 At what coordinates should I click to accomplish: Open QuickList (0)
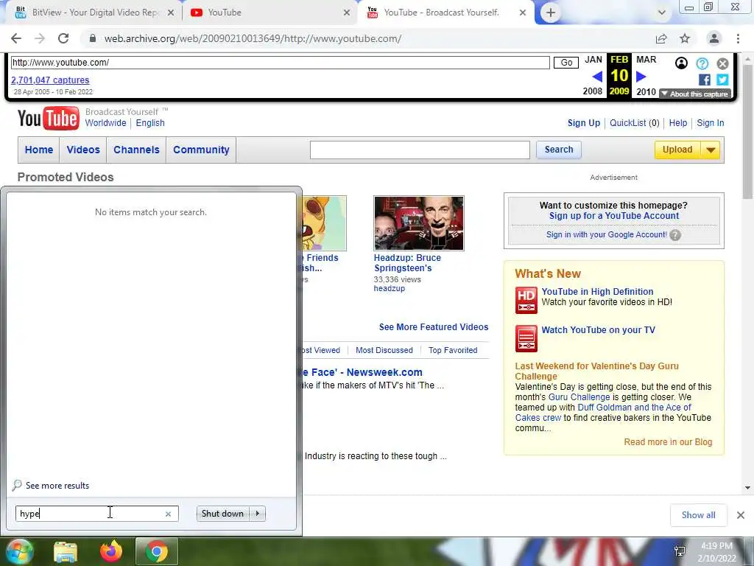coord(634,123)
